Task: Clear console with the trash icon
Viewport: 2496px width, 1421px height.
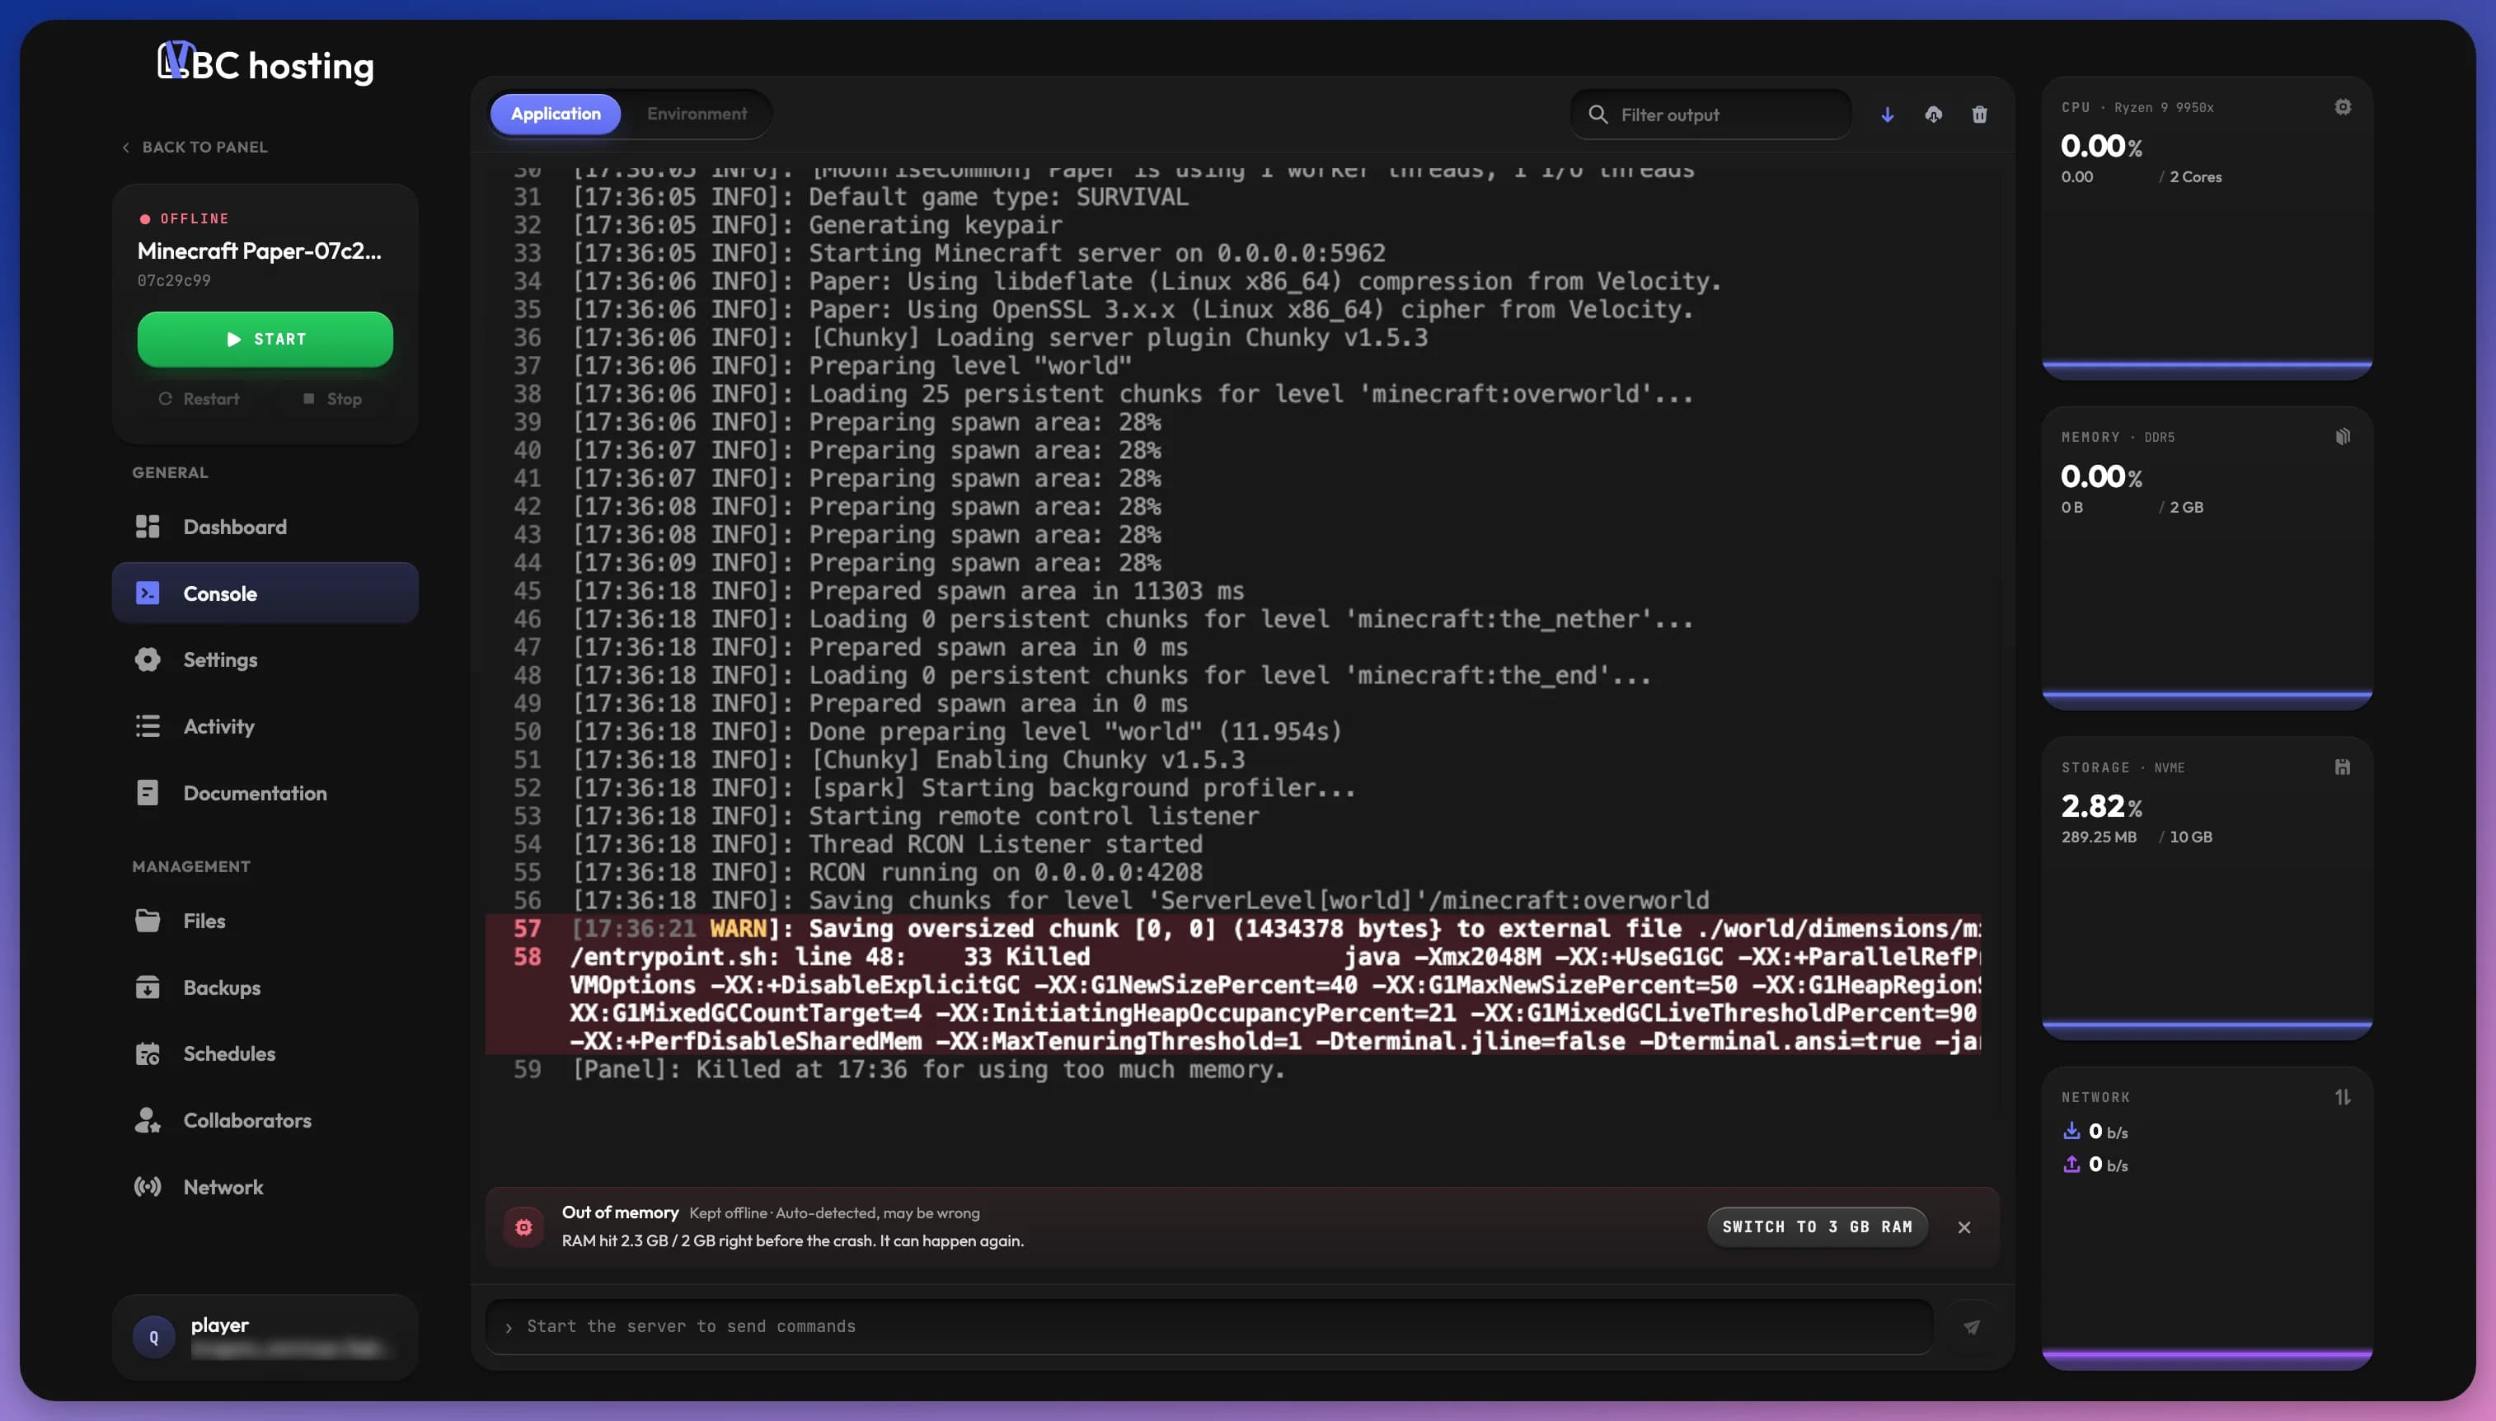Action: tap(1979, 115)
